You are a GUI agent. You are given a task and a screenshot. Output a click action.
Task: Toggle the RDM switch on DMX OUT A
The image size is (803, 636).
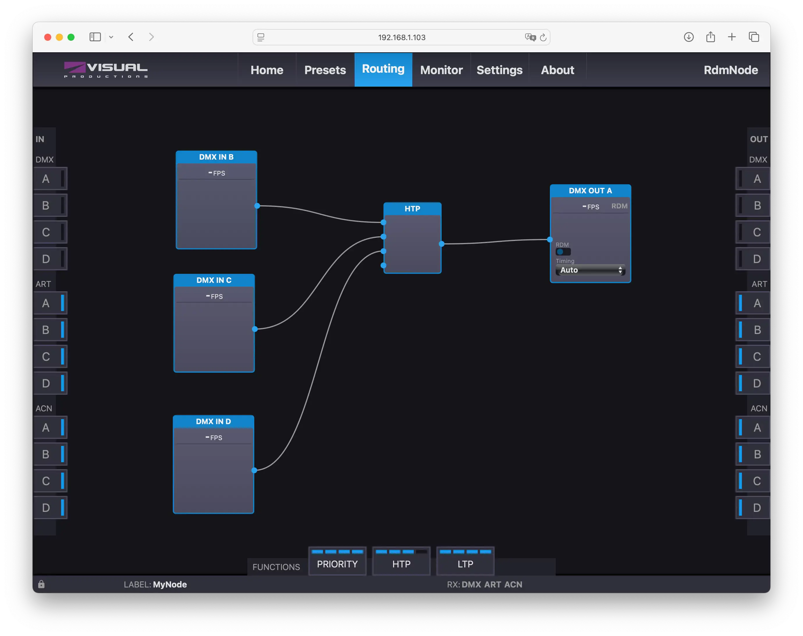coord(563,251)
